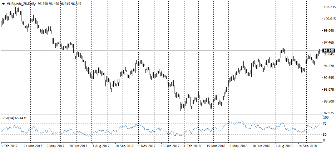Viewport: 336px width, 150px height.
Task: Click the RSI 70 level label
Action: pyautogui.click(x=325, y=124)
